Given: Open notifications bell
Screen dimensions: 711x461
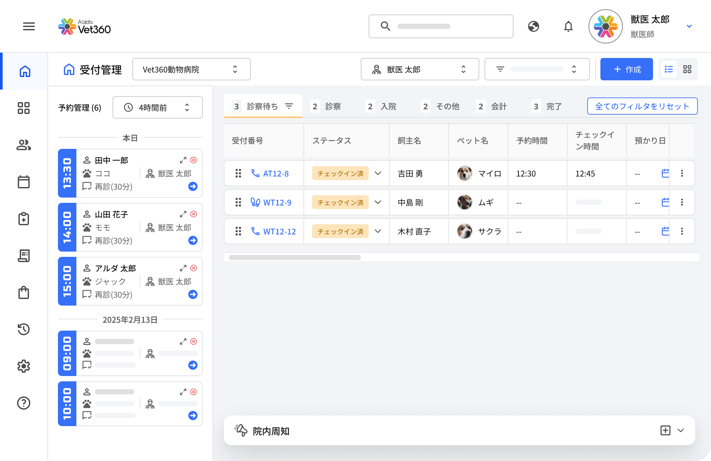Looking at the screenshot, I should tap(568, 26).
